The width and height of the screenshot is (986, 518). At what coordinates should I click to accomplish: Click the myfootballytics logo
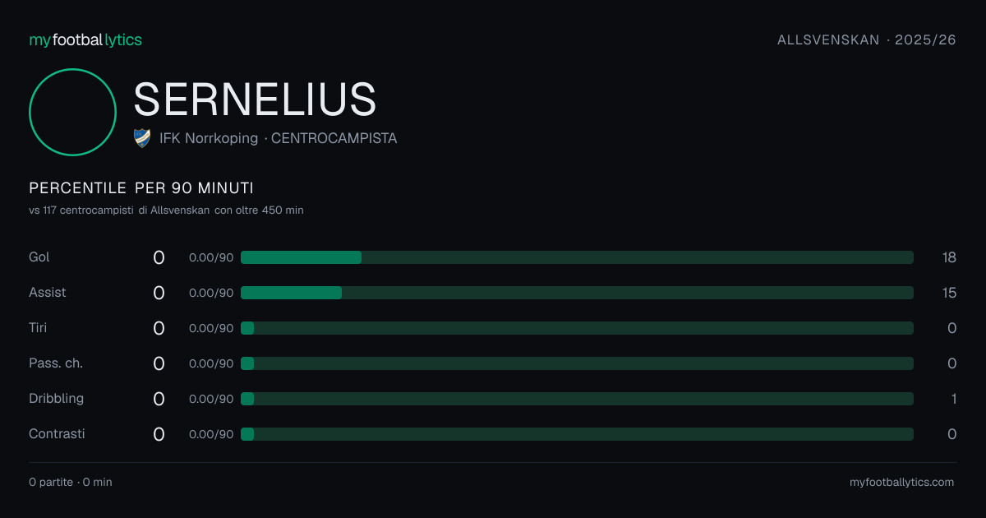coord(85,39)
